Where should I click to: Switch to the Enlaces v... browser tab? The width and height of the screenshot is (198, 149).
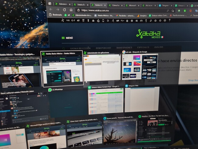point(182,5)
